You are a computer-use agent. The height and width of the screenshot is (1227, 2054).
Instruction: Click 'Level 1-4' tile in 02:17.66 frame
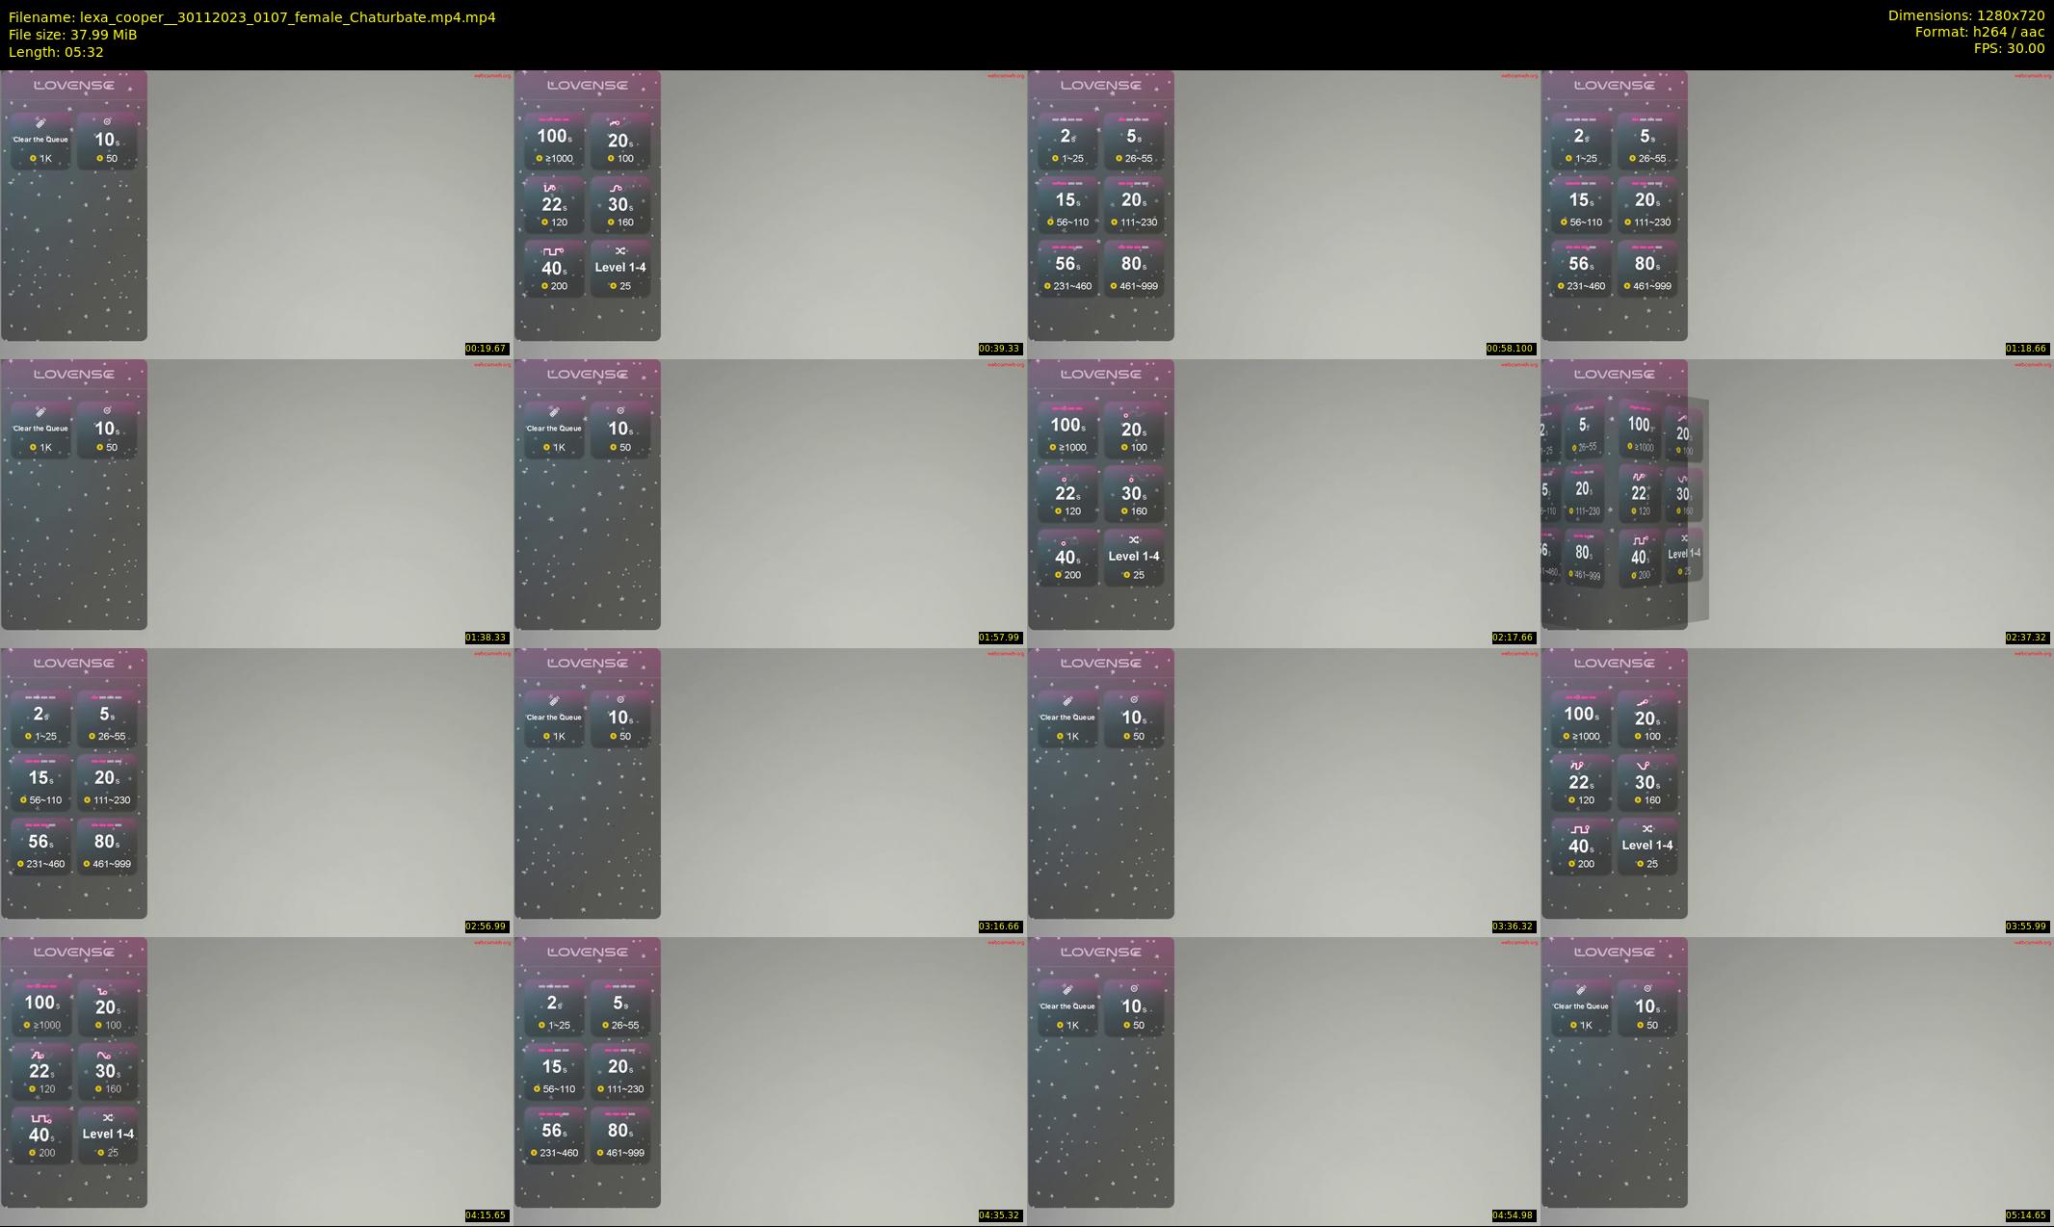pos(1134,558)
